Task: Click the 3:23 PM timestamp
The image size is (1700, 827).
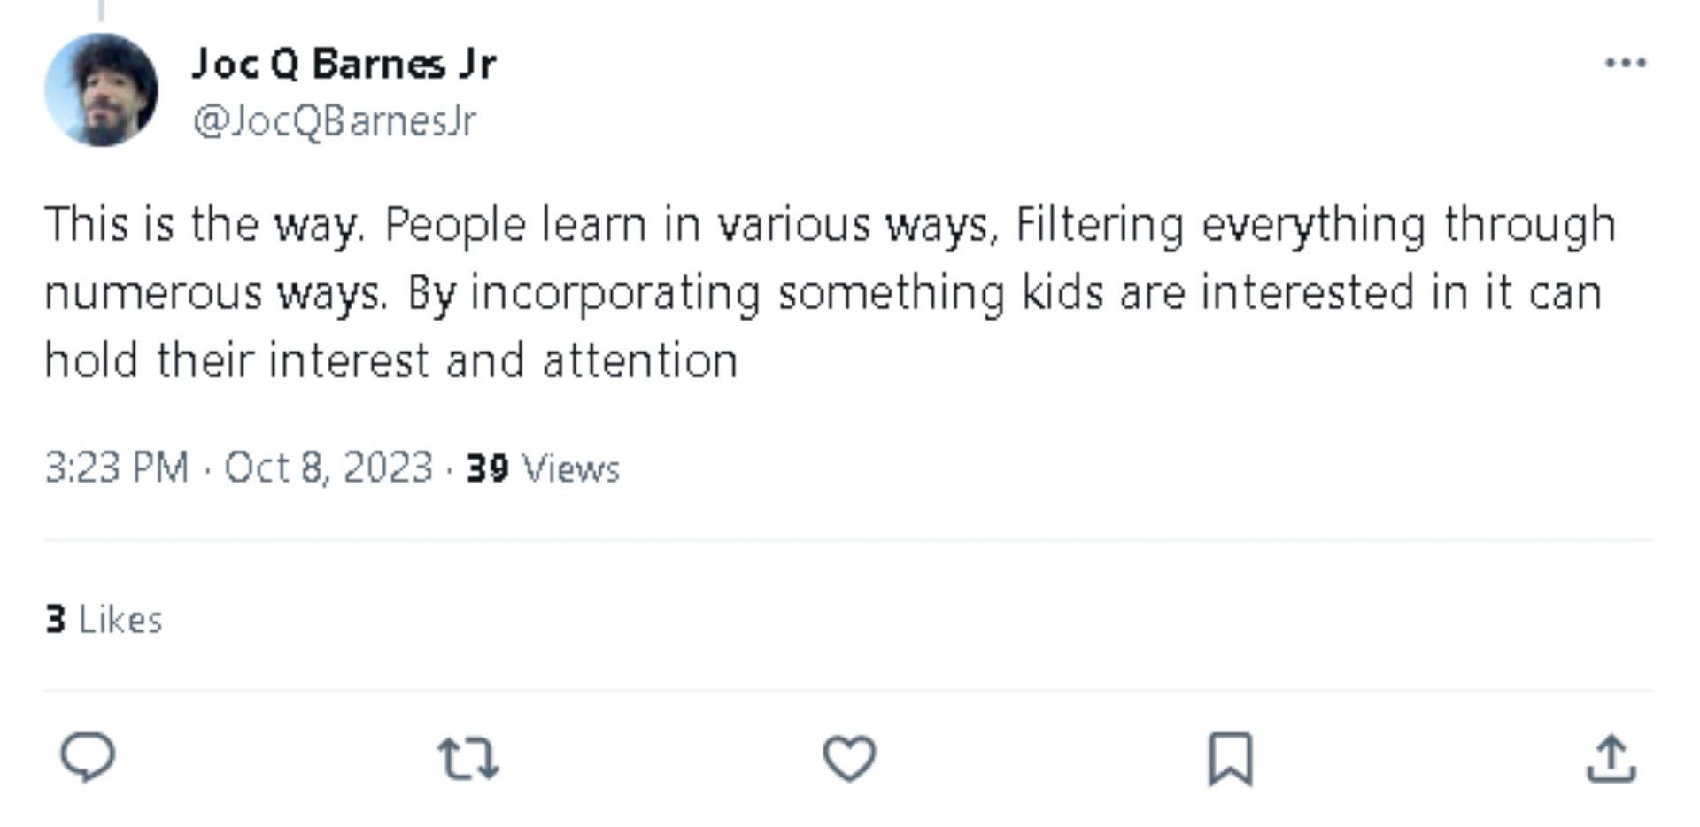Action: click(117, 468)
